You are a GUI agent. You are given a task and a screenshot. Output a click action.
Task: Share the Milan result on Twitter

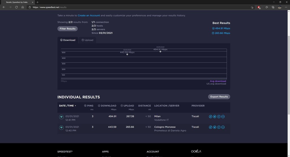215,116
